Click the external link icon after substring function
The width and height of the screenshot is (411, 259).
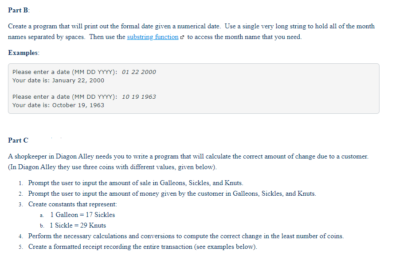(x=182, y=37)
